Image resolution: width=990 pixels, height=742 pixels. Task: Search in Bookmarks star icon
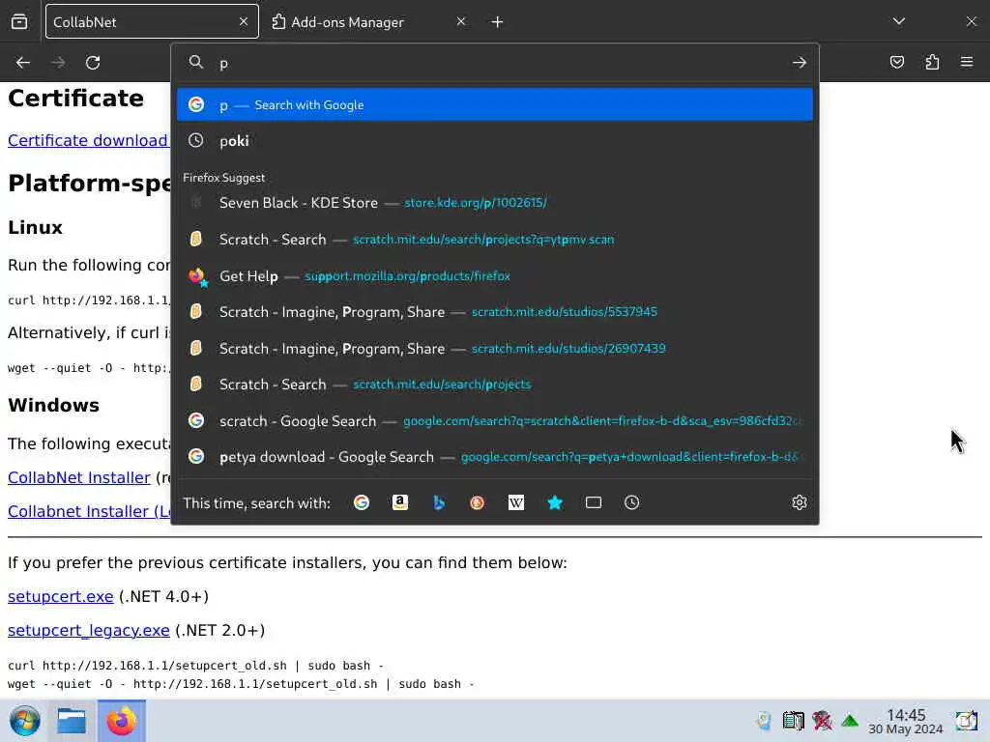555,502
